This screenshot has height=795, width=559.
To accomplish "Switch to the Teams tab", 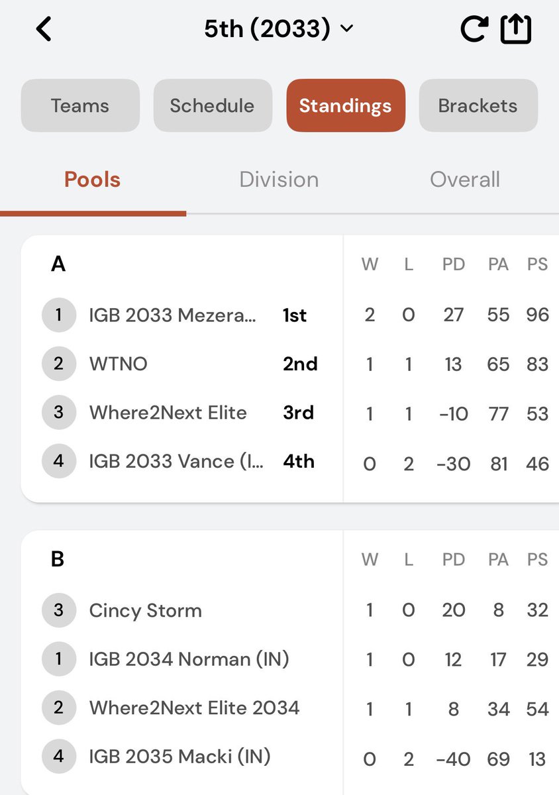I will (80, 105).
